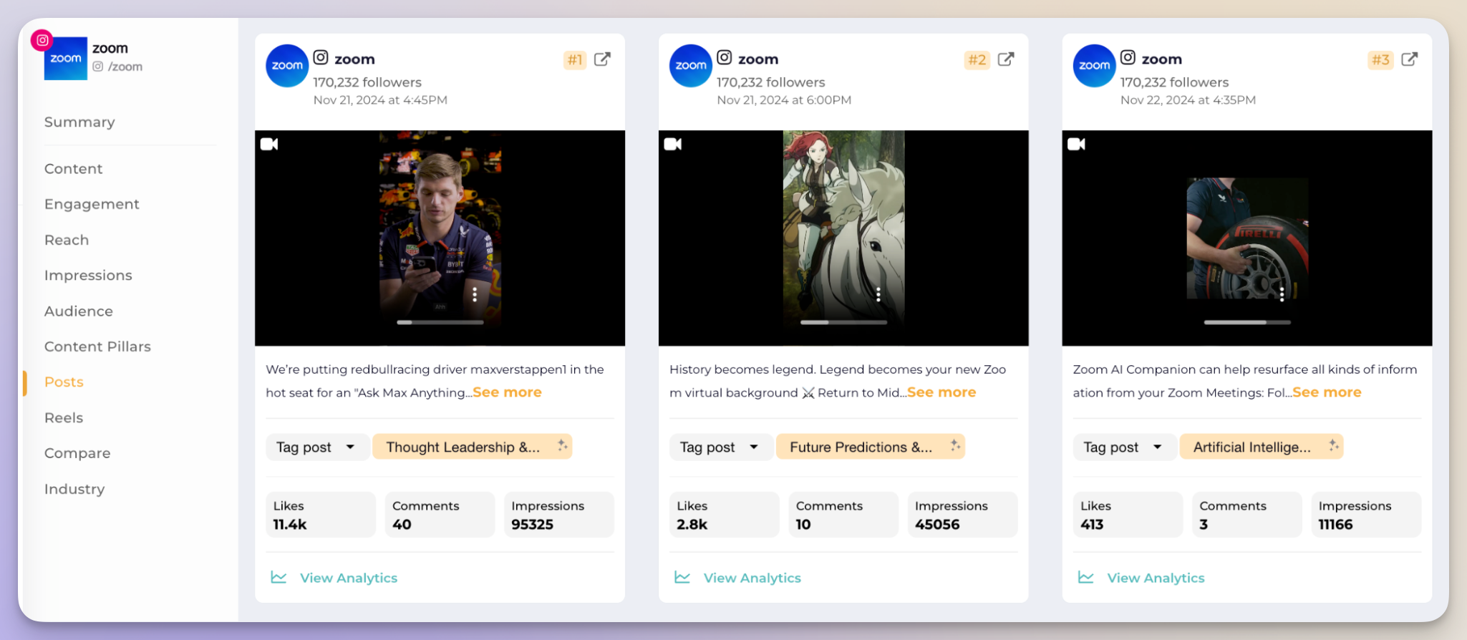The height and width of the screenshot is (640, 1467).
Task: Click Impressions 45056 stat box
Action: pos(962,515)
